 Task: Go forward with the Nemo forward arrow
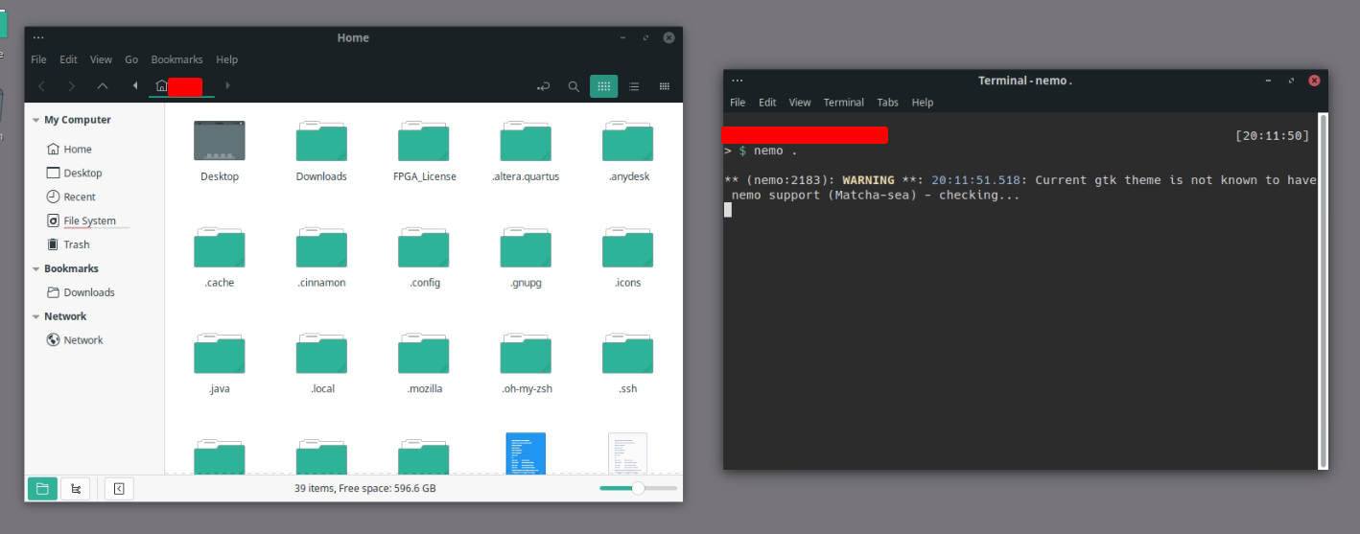(72, 86)
